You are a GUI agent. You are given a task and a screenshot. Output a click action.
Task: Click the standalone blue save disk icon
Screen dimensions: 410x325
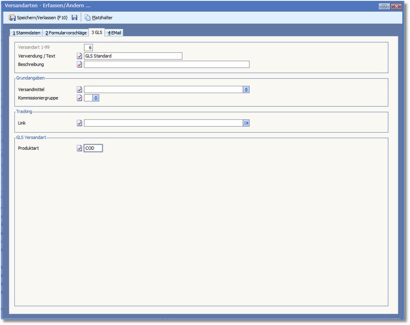75,18
